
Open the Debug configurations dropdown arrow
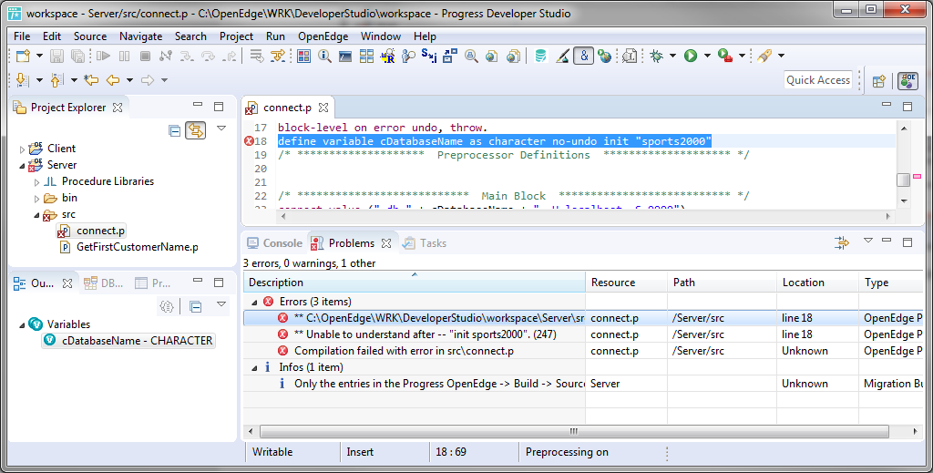pyautogui.click(x=673, y=56)
